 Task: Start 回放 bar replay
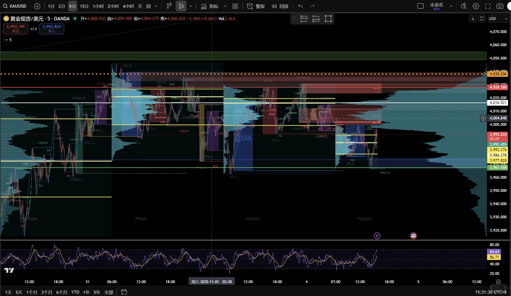280,6
